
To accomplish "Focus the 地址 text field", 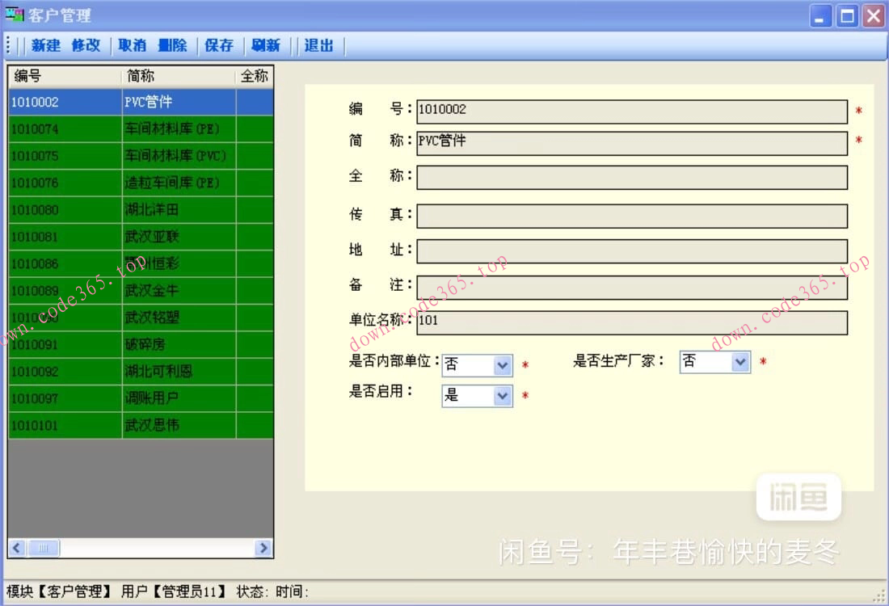I will tap(632, 251).
